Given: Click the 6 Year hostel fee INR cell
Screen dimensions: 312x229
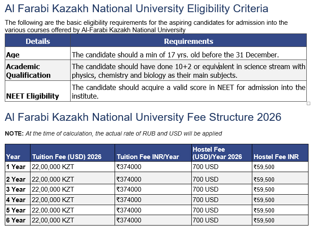Looking at the screenshot, I should 264,221.
